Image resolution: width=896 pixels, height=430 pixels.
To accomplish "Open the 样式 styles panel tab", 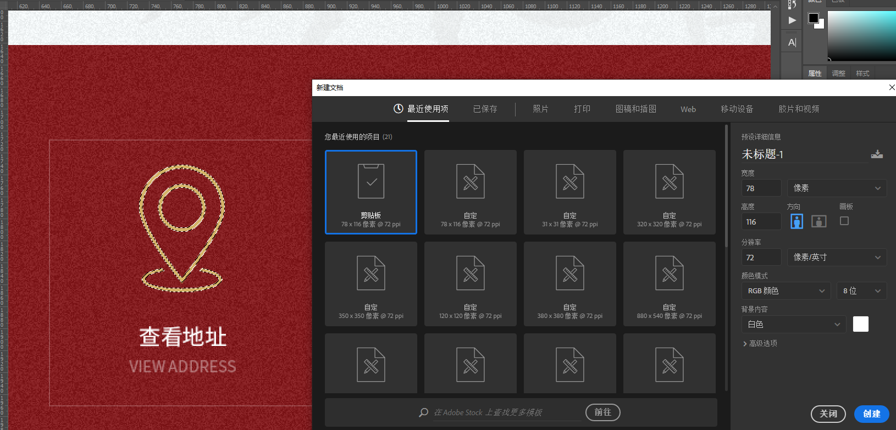I will point(863,73).
